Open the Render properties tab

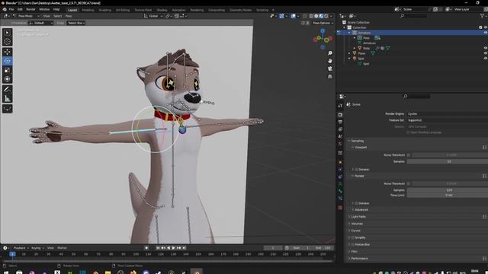point(340,115)
